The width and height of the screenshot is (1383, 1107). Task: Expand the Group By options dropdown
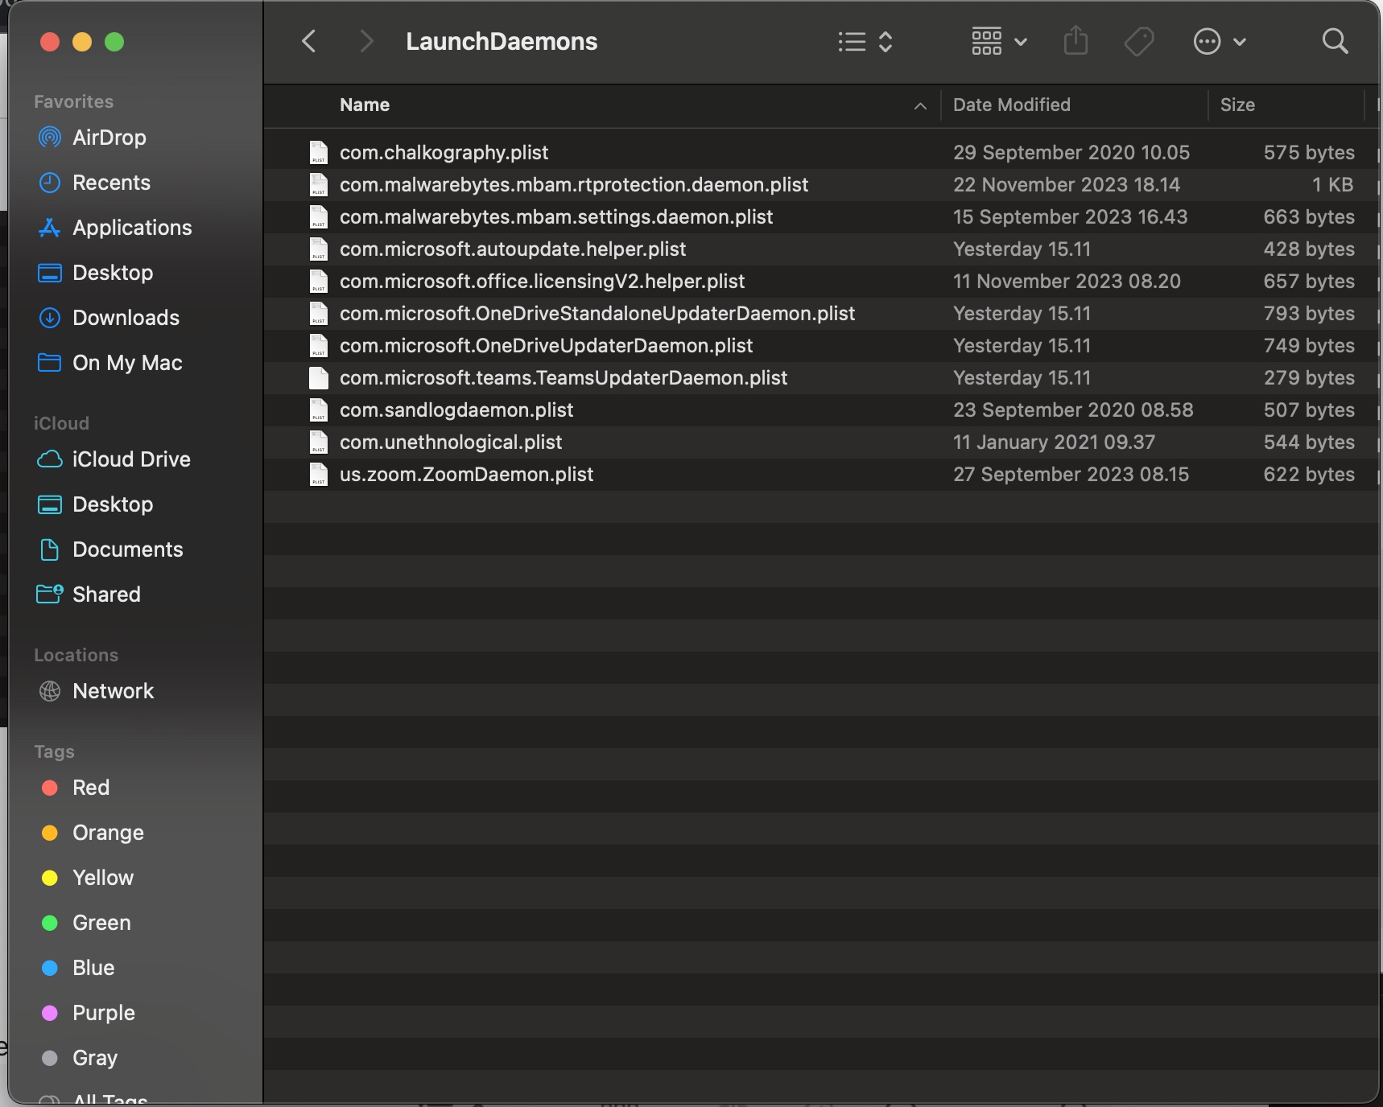(999, 41)
